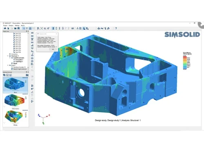Open the About menu

tap(22, 25)
